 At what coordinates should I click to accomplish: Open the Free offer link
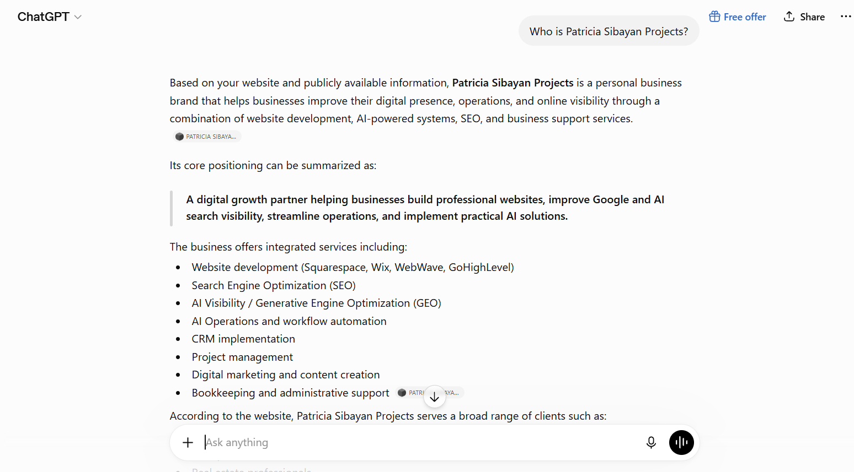tap(738, 17)
